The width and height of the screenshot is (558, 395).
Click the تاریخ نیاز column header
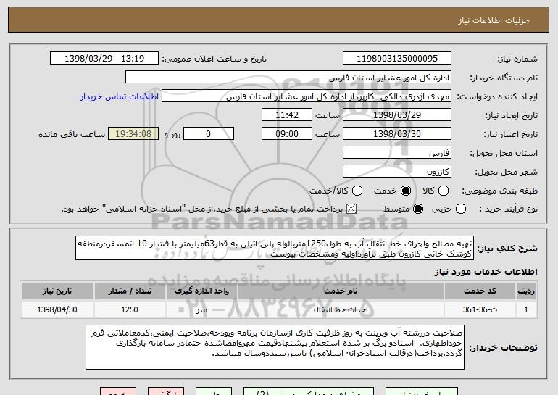57,291
